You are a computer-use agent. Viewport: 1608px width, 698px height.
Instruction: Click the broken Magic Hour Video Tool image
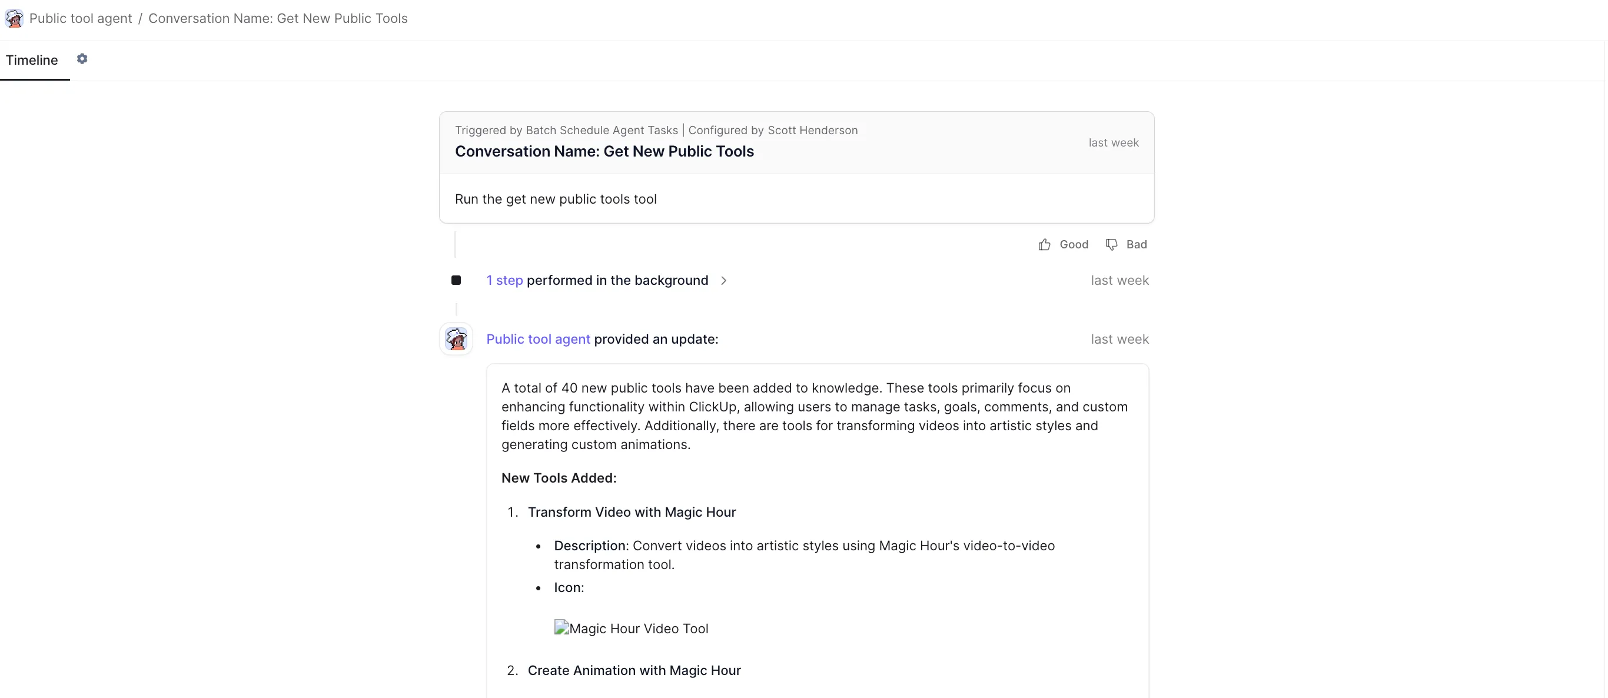tap(630, 628)
